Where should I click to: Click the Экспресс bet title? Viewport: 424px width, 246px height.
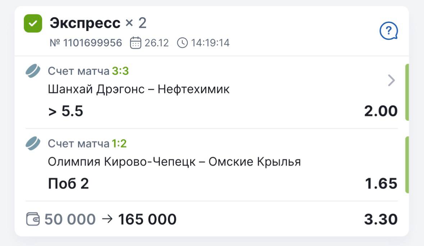(x=85, y=23)
